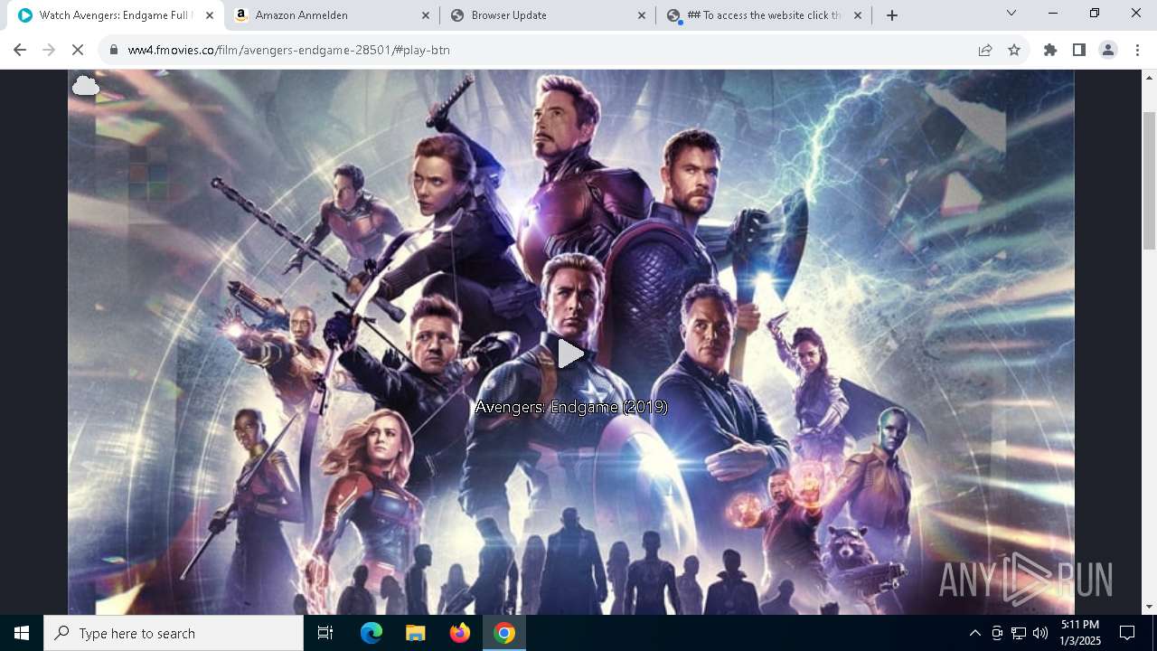This screenshot has width=1157, height=651.
Task: Open Chrome three-dot menu
Action: tap(1137, 50)
